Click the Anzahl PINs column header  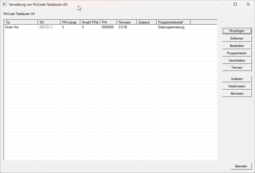point(90,22)
